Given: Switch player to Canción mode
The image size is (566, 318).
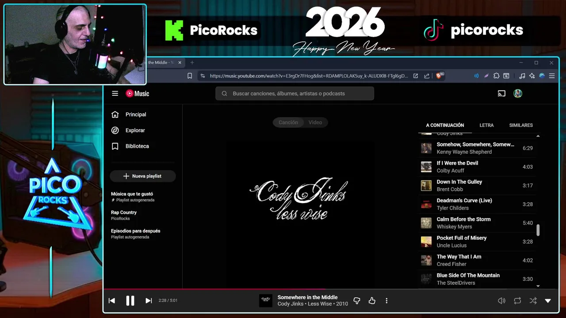Looking at the screenshot, I should [x=288, y=122].
